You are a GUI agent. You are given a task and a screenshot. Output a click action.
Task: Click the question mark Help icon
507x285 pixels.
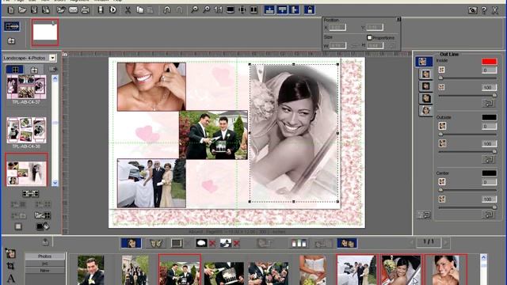click(x=484, y=10)
